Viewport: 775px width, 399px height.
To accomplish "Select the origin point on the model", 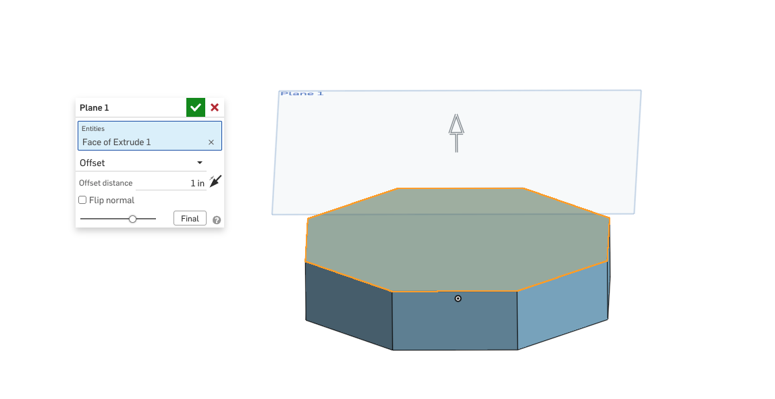I will [458, 298].
